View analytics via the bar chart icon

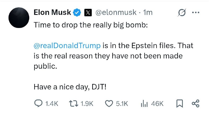pyautogui.click(x=144, y=104)
